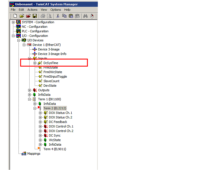Open the File menu
This screenshot has height=170, width=199.
13,10
